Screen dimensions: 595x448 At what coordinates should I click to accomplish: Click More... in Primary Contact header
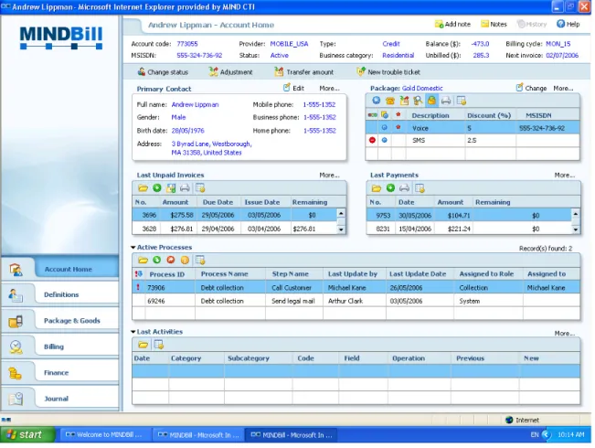point(329,88)
